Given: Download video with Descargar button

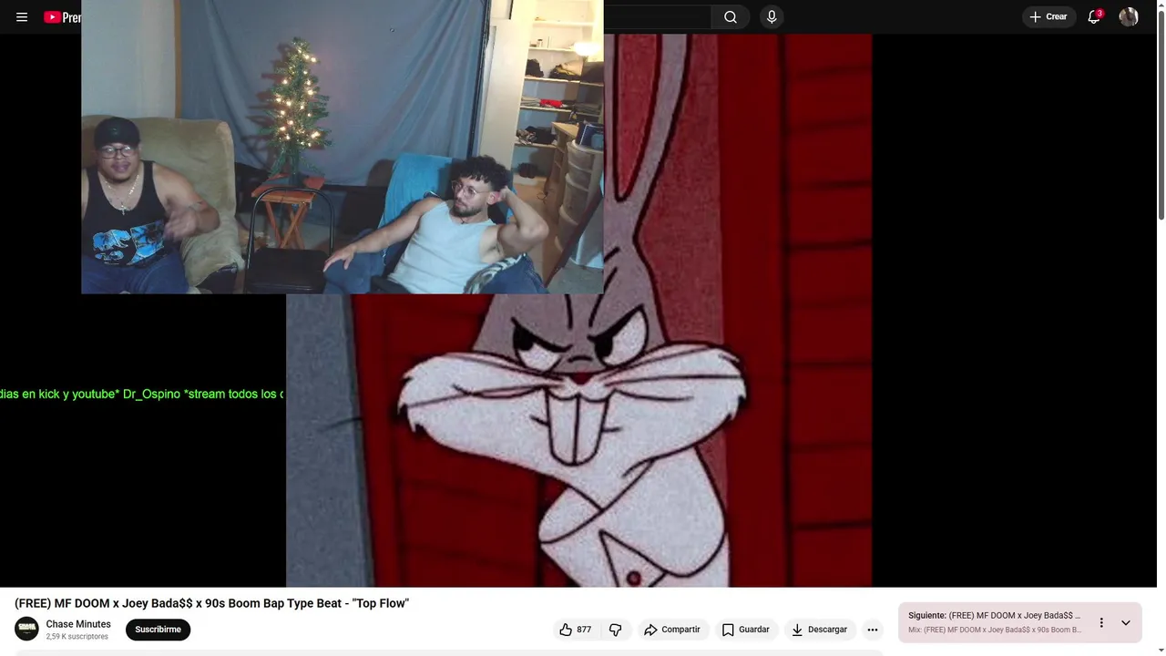Looking at the screenshot, I should coord(819,630).
